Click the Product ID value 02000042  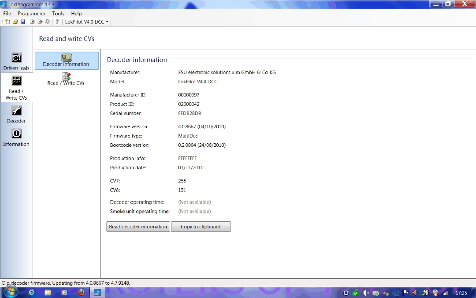click(x=189, y=104)
